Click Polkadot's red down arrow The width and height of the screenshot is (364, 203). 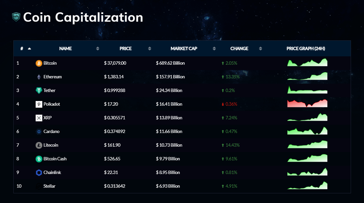point(223,104)
